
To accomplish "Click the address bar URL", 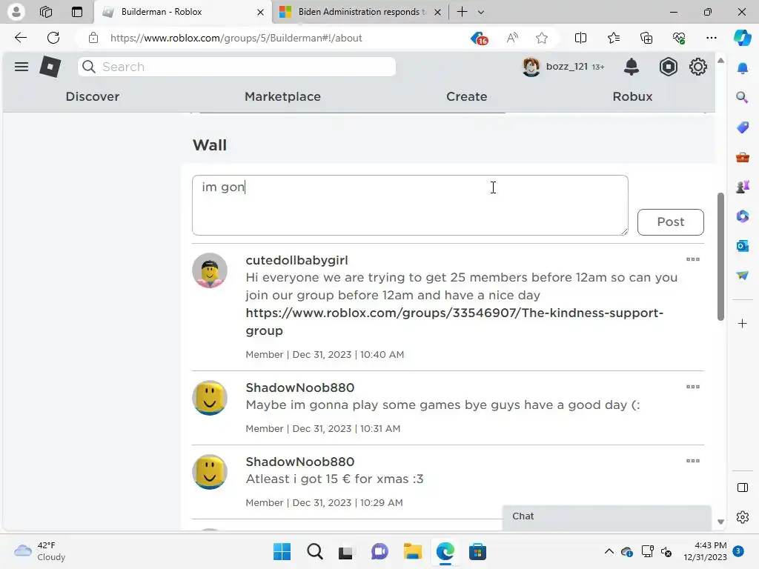I will [x=236, y=38].
